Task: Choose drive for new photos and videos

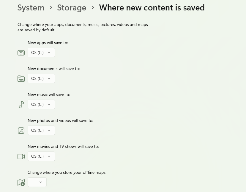Action: pos(41,130)
